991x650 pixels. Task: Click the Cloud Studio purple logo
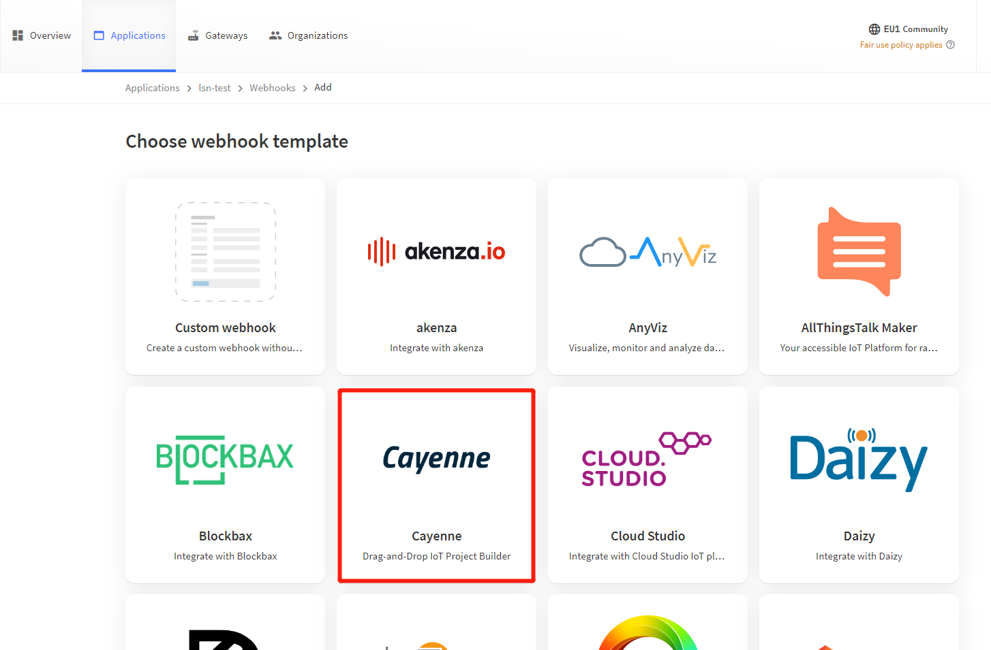coord(647,459)
